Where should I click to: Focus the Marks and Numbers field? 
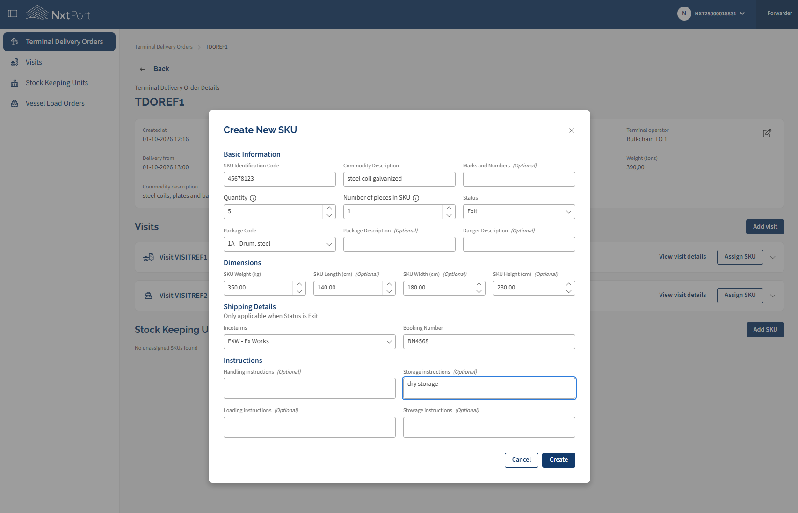pos(519,179)
